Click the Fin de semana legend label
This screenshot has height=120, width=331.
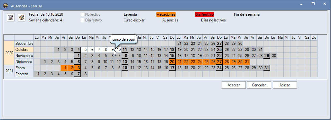click(x=246, y=14)
